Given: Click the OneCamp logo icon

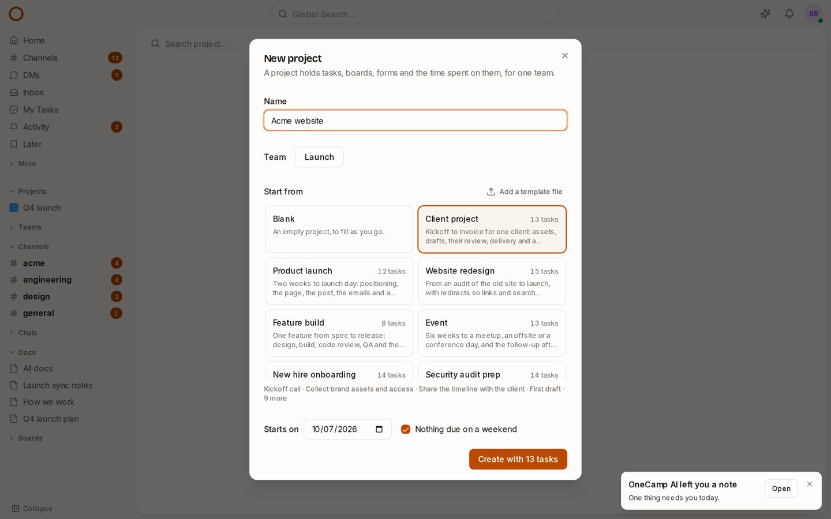Looking at the screenshot, I should coord(16,14).
